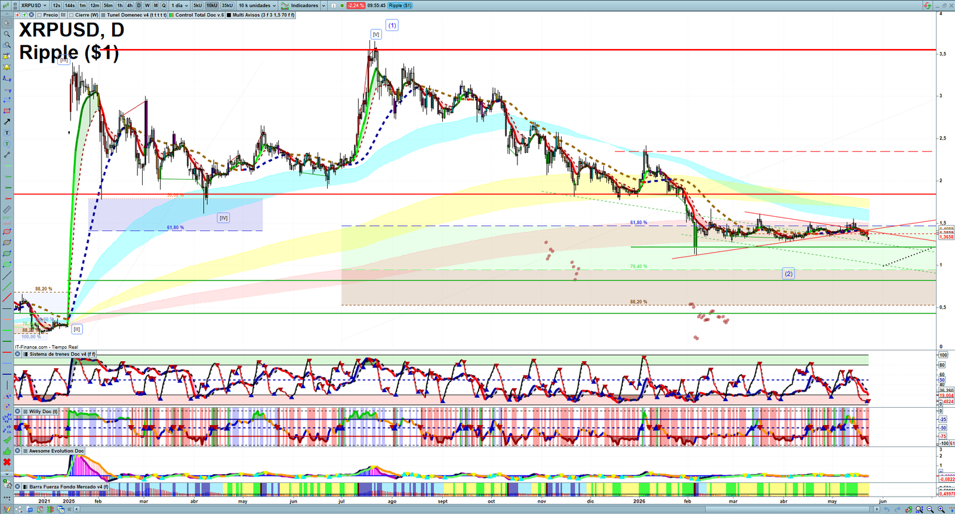The width and height of the screenshot is (955, 514).
Task: Open the chart windows icon at bottom
Action: pos(61,509)
